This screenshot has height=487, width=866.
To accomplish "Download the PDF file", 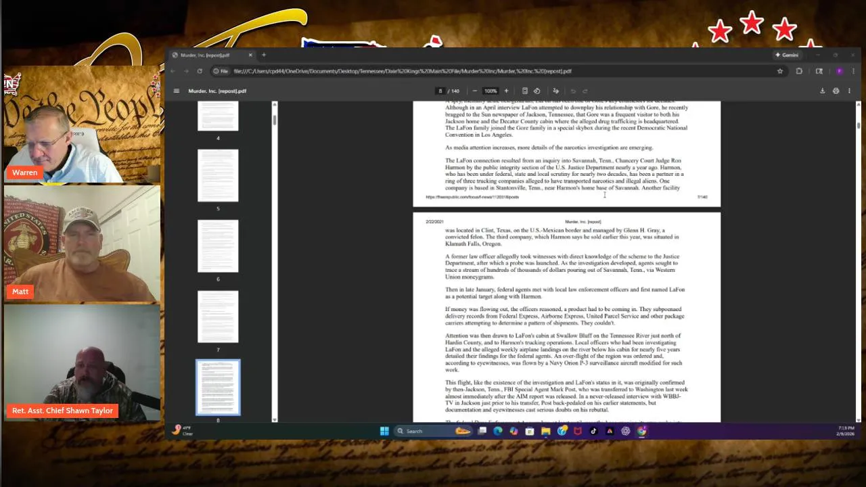I will pyautogui.click(x=823, y=91).
